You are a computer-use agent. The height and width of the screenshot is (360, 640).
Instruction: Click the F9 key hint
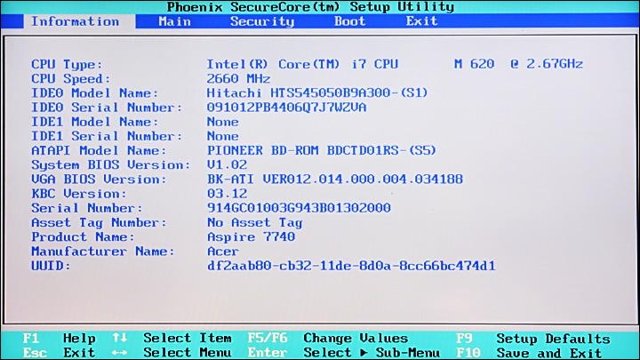[464, 339]
